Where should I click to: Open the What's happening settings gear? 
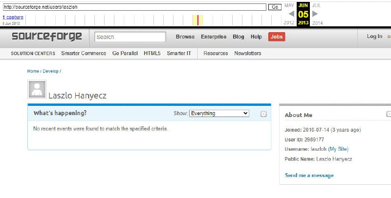coord(263,114)
